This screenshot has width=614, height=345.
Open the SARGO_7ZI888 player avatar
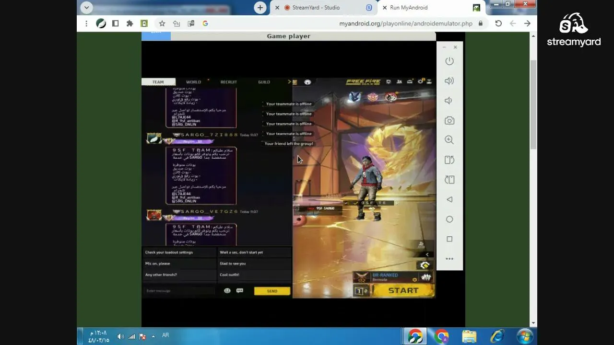point(154,138)
